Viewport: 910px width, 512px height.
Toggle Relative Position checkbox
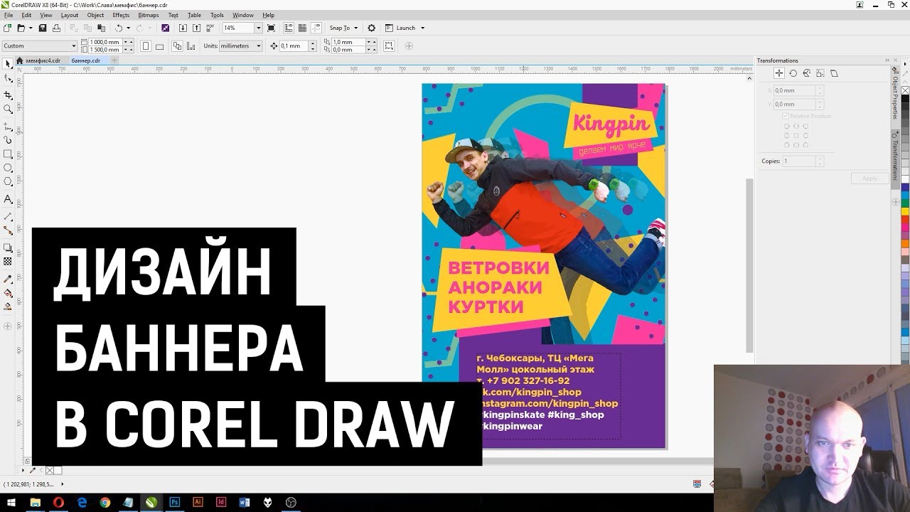(786, 116)
